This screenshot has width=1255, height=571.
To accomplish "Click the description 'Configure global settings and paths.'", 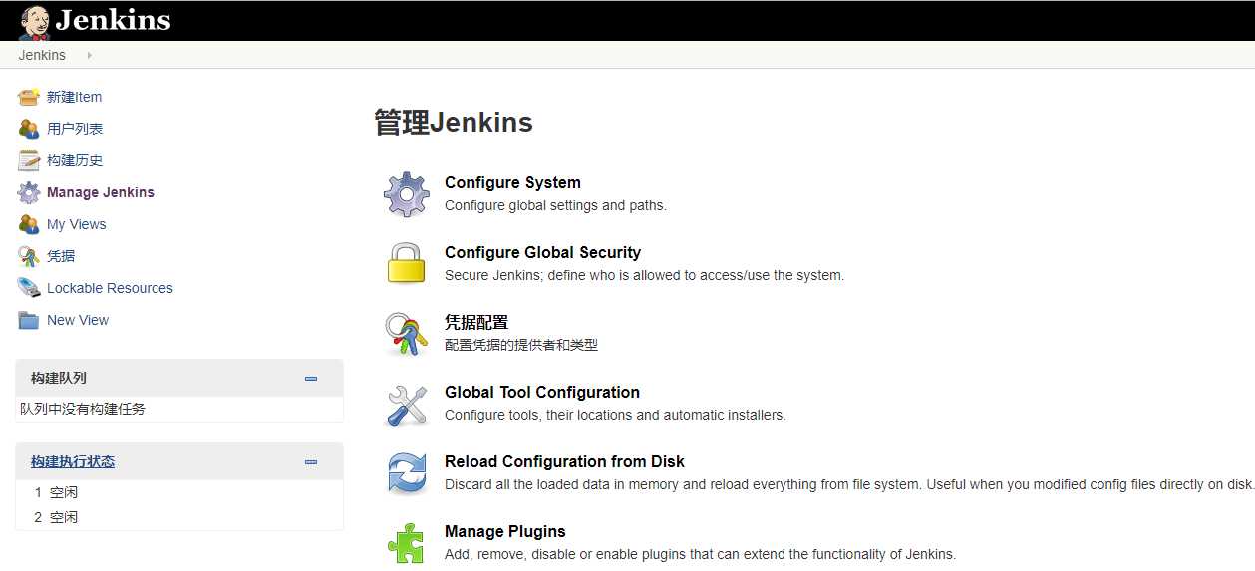I will [x=555, y=205].
